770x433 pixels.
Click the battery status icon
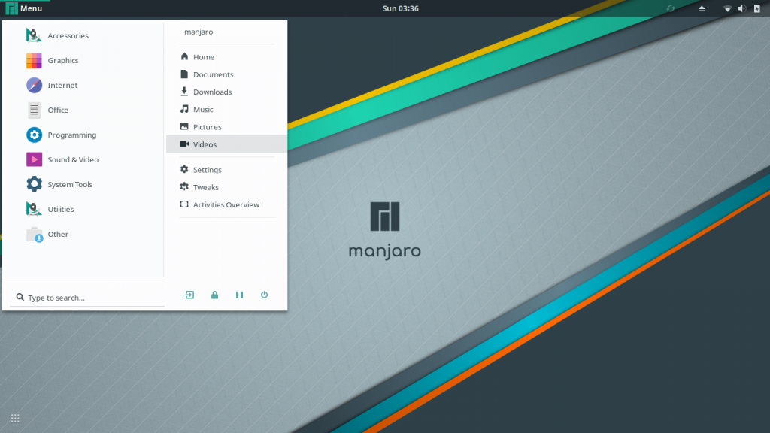point(756,8)
